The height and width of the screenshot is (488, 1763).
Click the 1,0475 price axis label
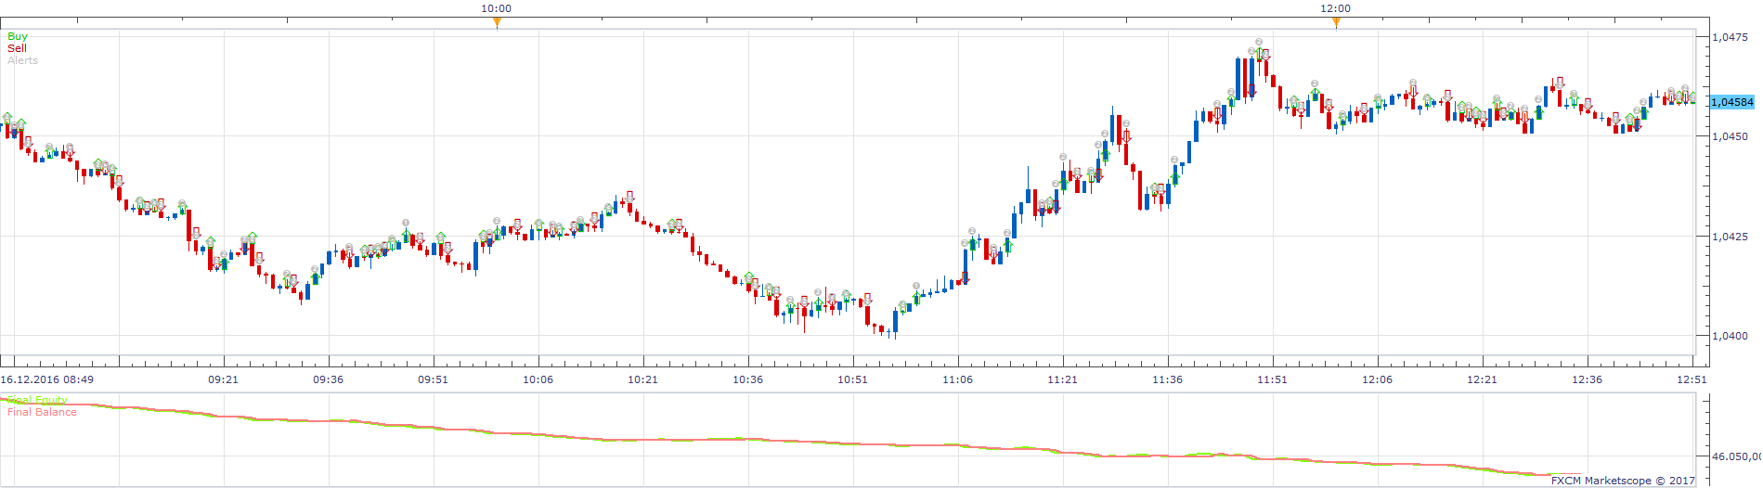click(1730, 37)
